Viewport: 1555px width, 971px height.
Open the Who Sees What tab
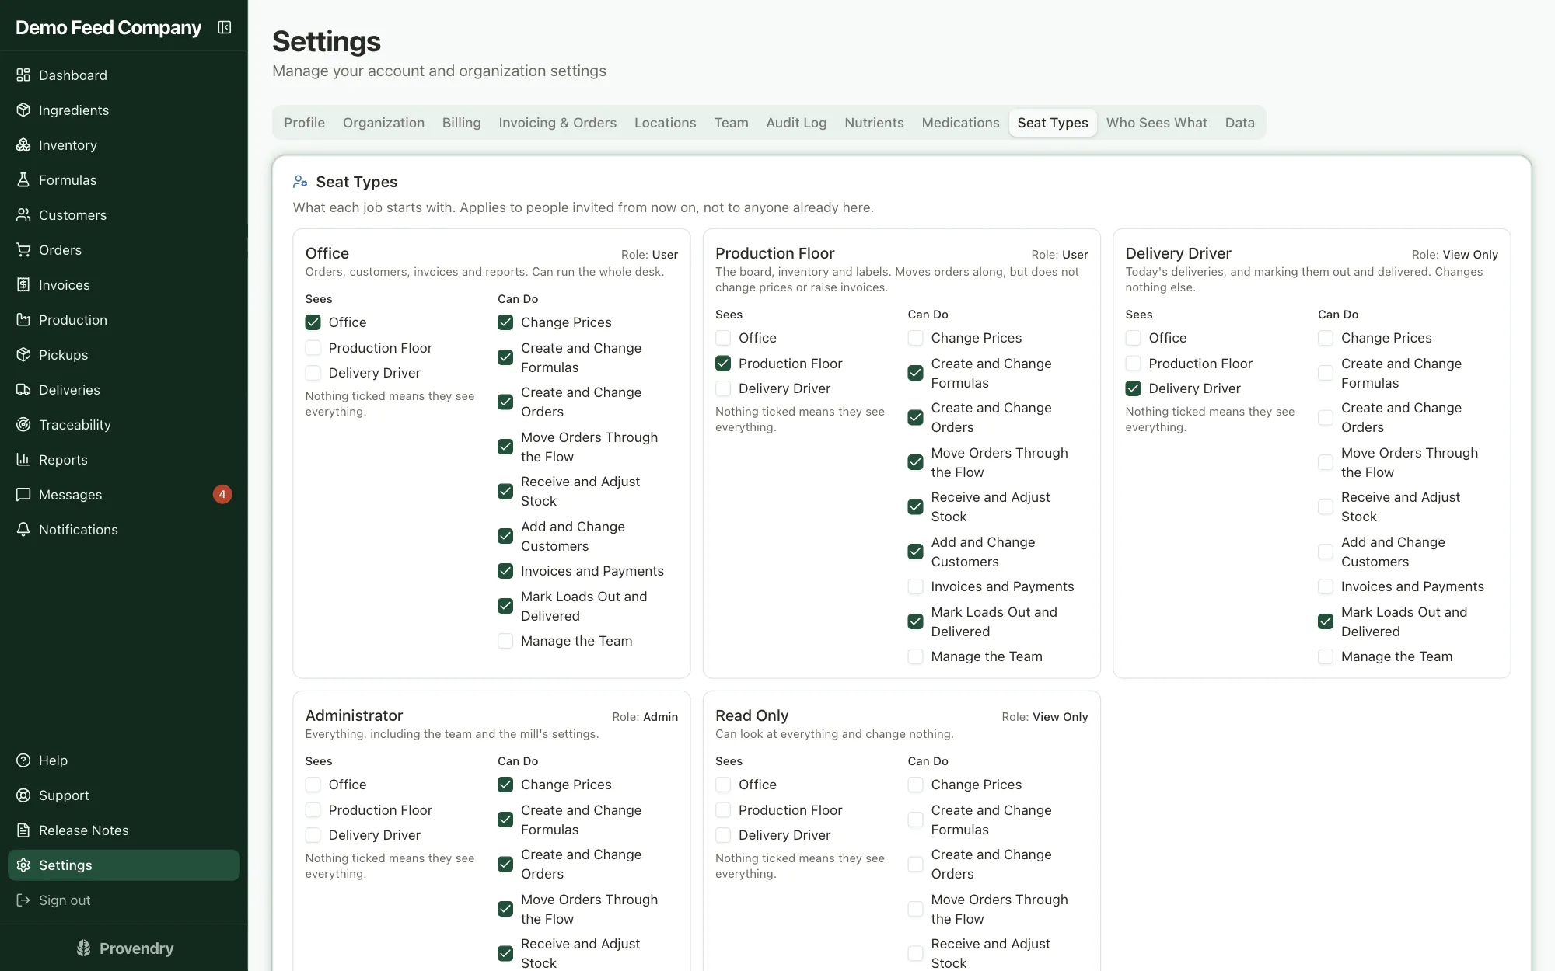tap(1156, 123)
